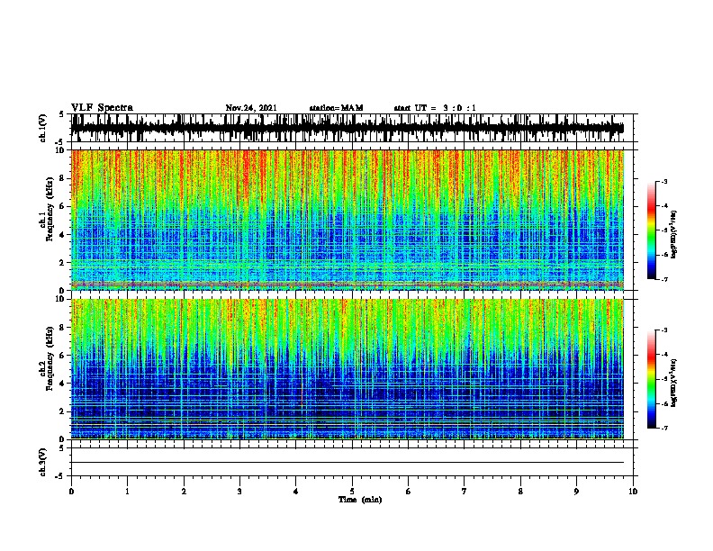Click the ch.2 "Frequency (kHz)" axis label
This screenshot has height=551, width=713.
point(50,358)
